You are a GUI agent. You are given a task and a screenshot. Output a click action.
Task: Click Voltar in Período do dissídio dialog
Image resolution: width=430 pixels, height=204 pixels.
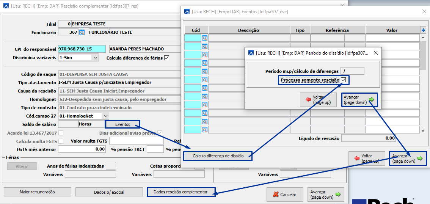[x=318, y=99]
